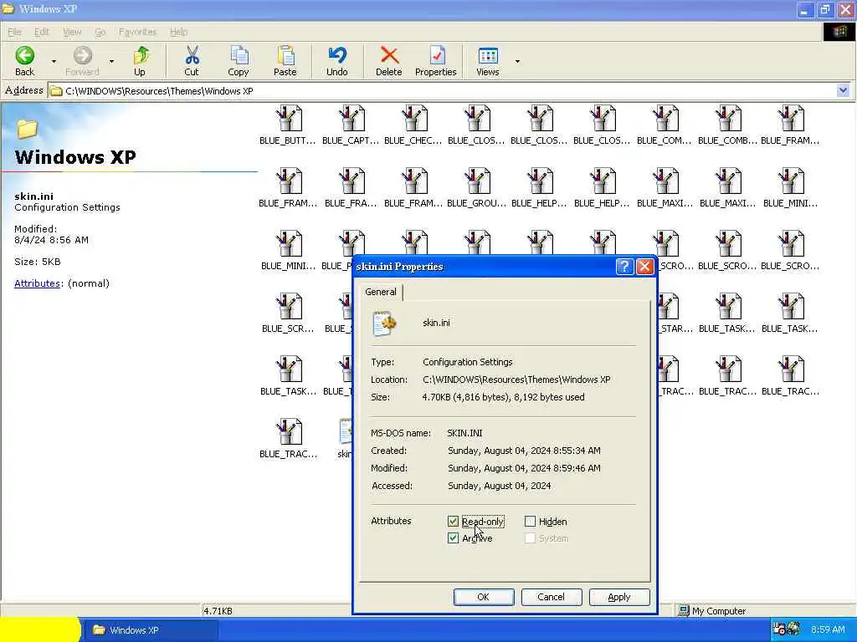Click the Configuration Settings type value in dialog

(x=467, y=362)
